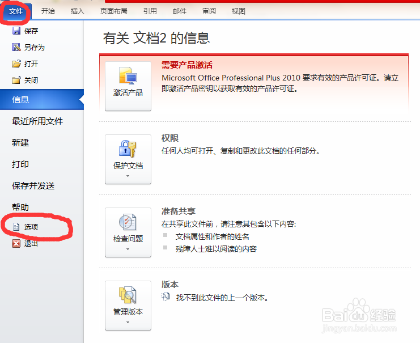Click the Save As (另存为) icon

tap(16, 47)
